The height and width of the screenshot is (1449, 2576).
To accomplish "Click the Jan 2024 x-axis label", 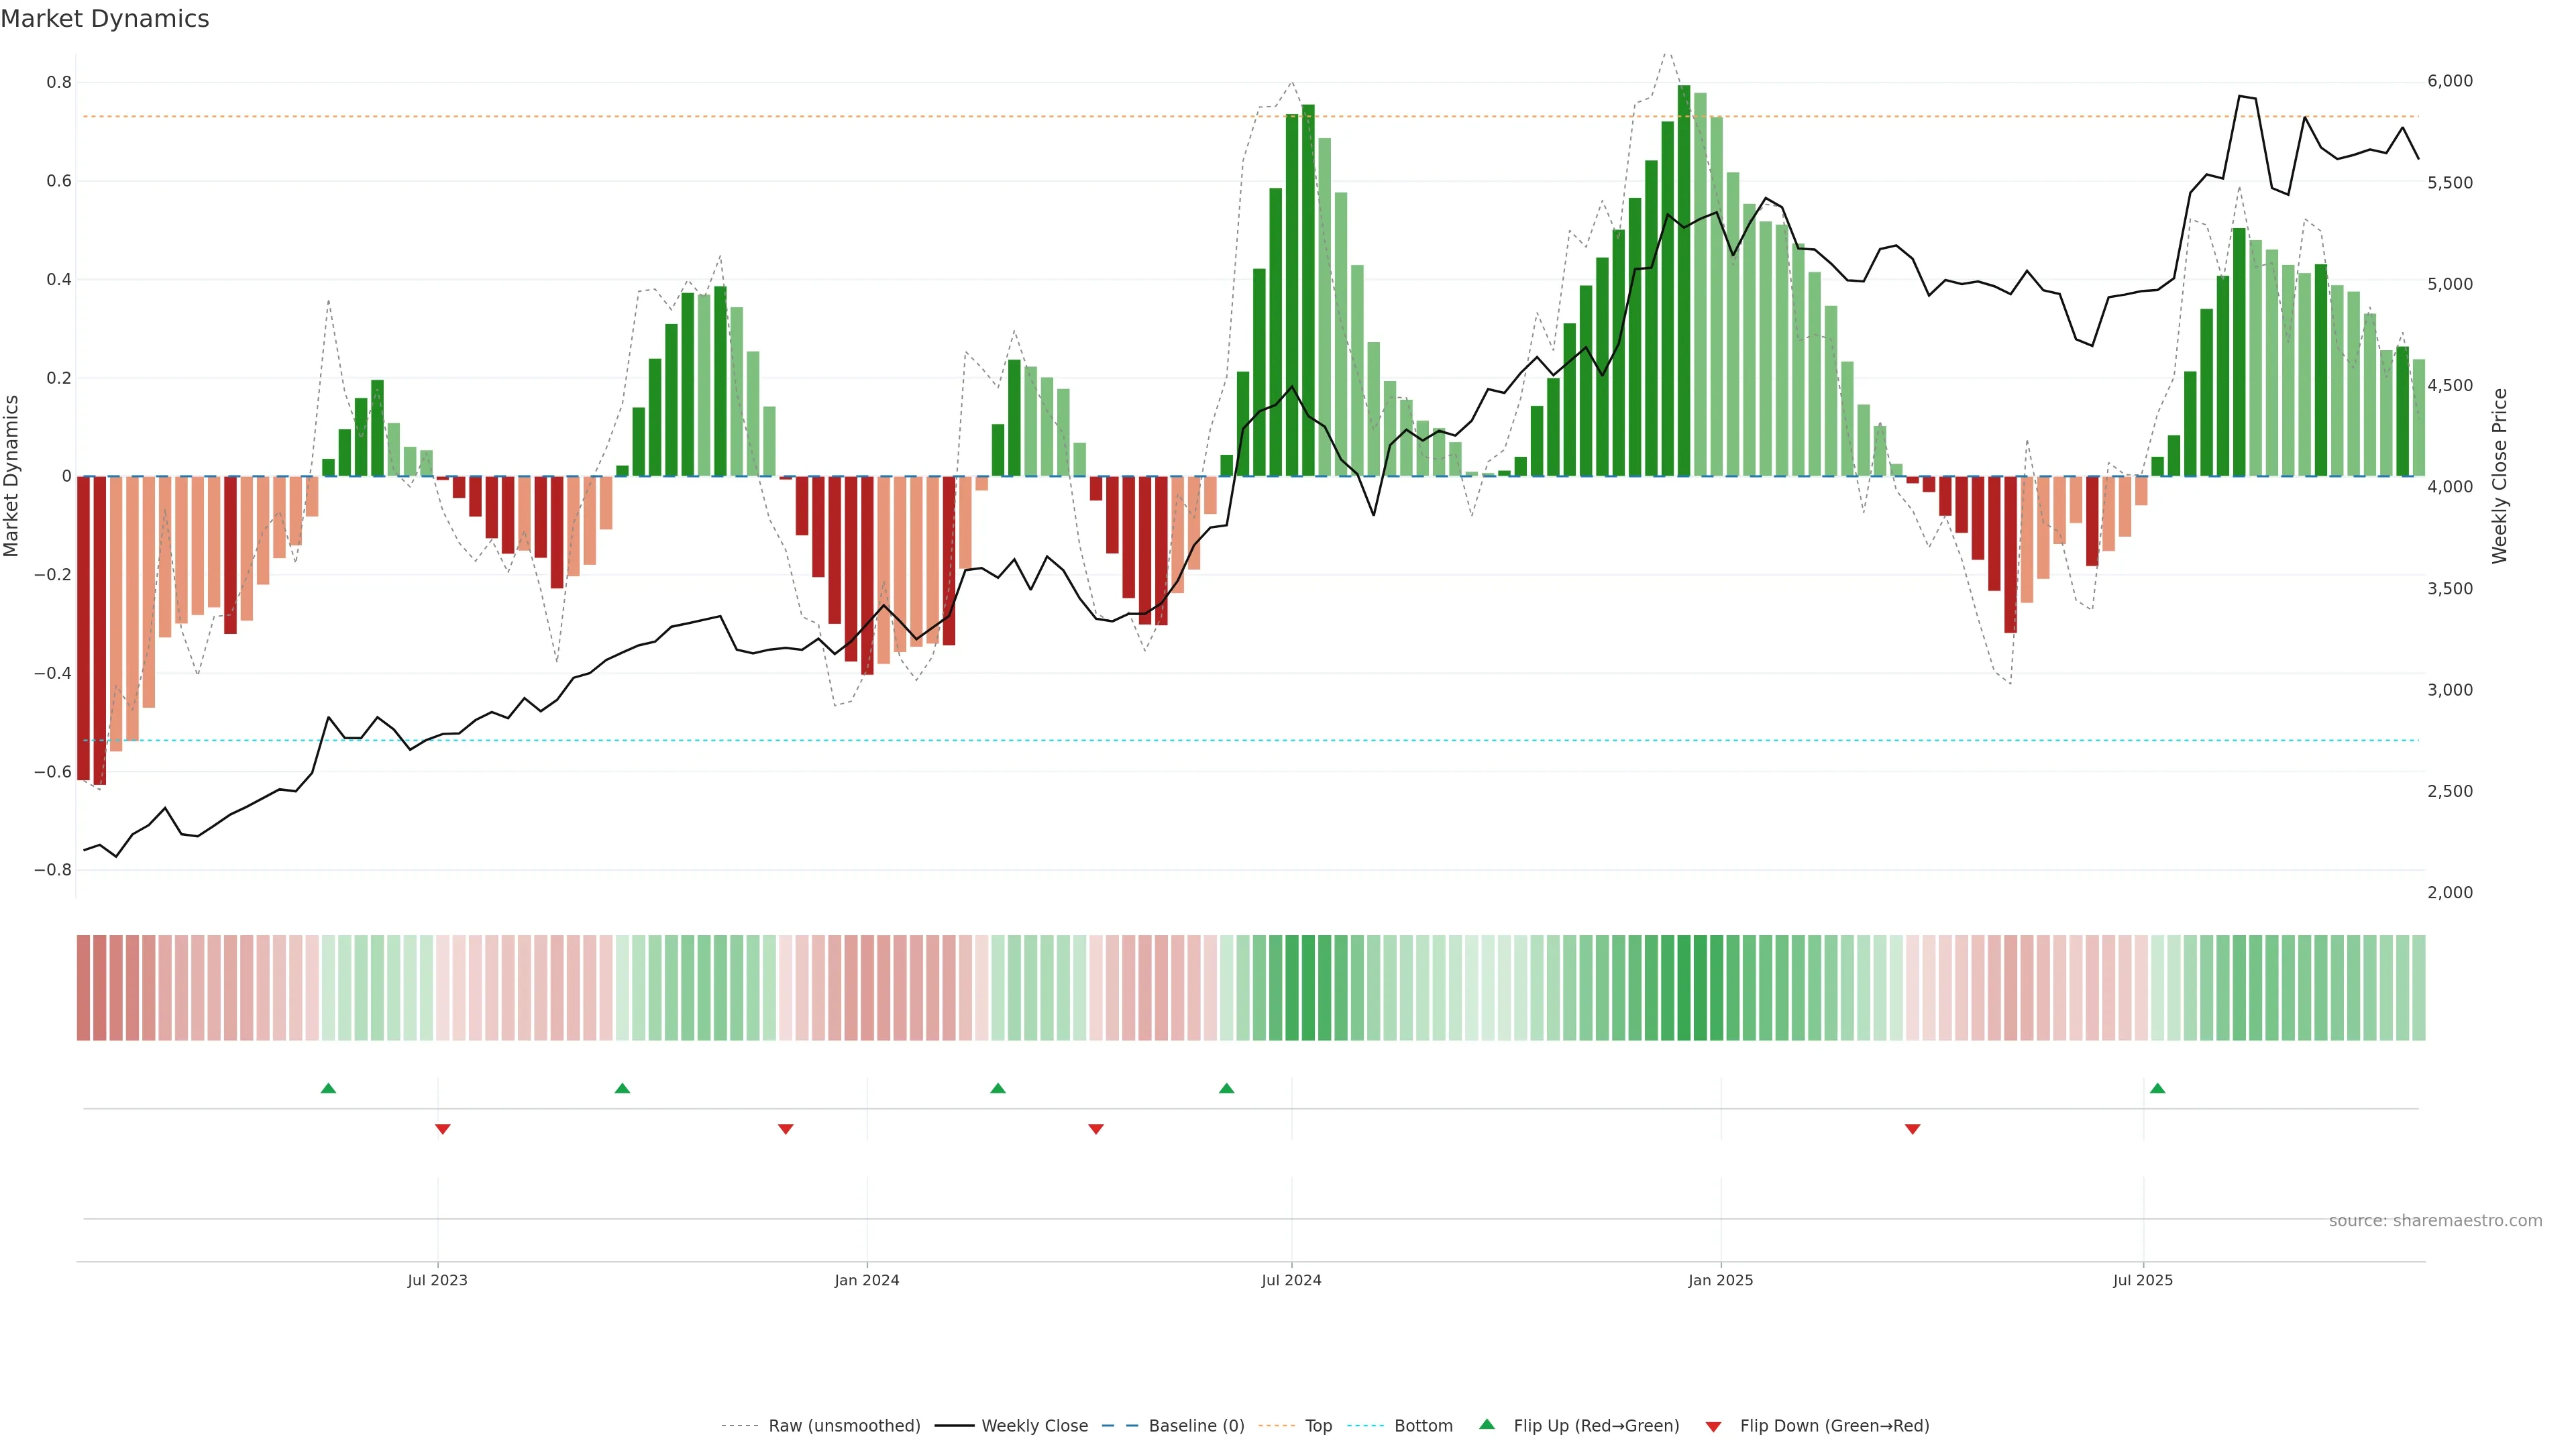I will coord(867,1280).
